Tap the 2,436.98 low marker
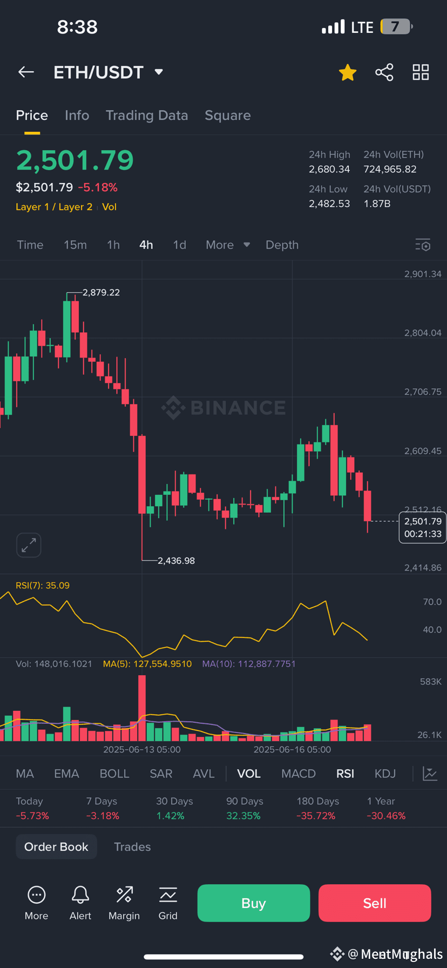 pyautogui.click(x=176, y=561)
